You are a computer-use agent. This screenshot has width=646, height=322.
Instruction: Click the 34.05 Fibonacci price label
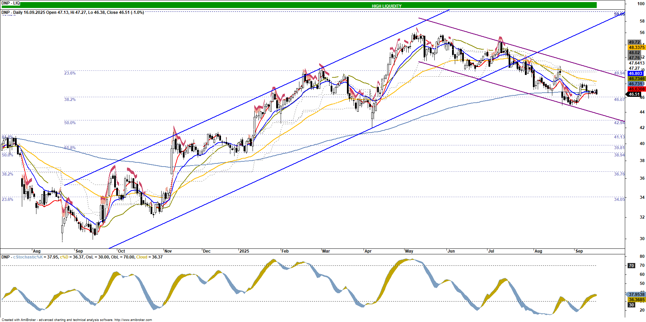click(x=619, y=200)
